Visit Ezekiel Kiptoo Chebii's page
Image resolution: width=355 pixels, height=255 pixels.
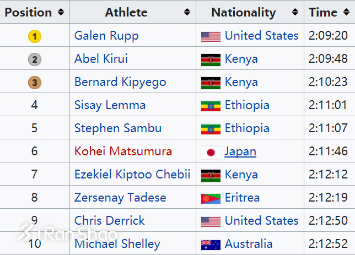[x=132, y=175]
